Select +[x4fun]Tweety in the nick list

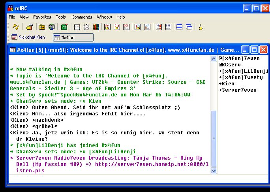(x=240, y=77)
